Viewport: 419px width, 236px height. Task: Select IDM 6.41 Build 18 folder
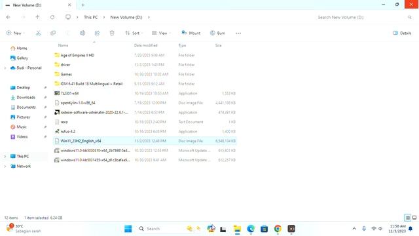[x=145, y=84]
